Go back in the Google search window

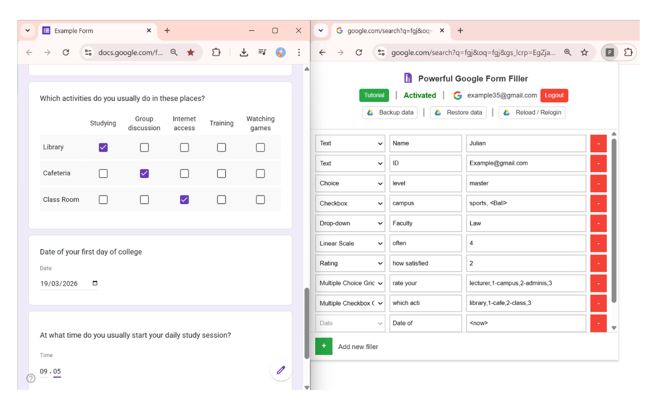(322, 52)
